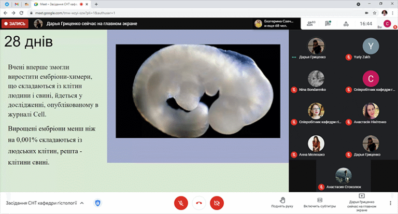Expand meeting details for Засідання СНТ
The width and height of the screenshot is (398, 214).
81,203
